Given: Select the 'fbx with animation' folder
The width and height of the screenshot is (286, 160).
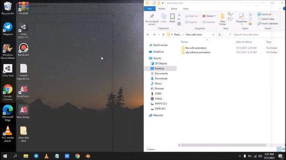Looking at the screenshot, I should tap(194, 48).
